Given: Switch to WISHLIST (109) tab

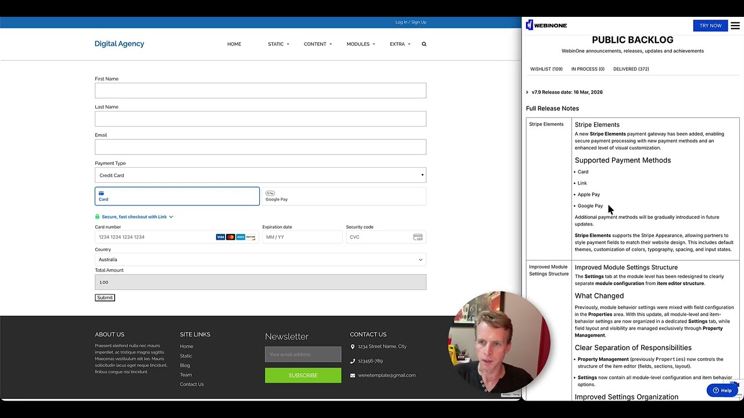Looking at the screenshot, I should 546,69.
